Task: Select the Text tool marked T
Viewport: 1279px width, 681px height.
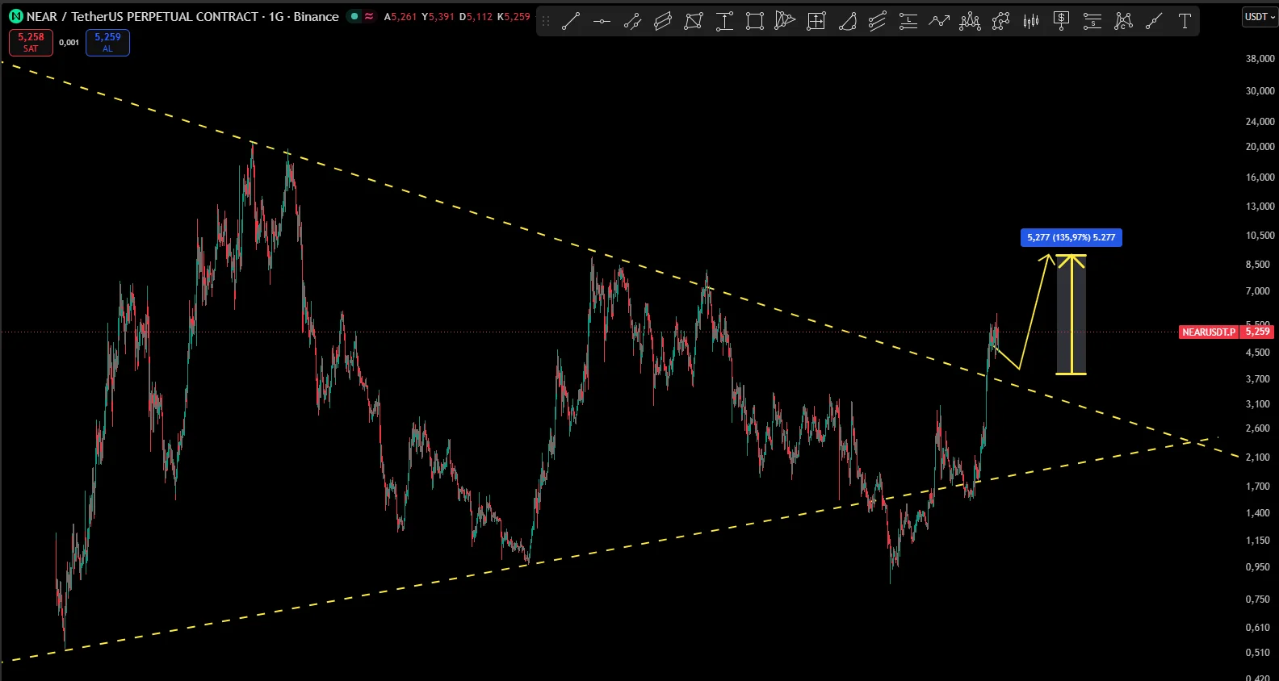Action: (1185, 22)
